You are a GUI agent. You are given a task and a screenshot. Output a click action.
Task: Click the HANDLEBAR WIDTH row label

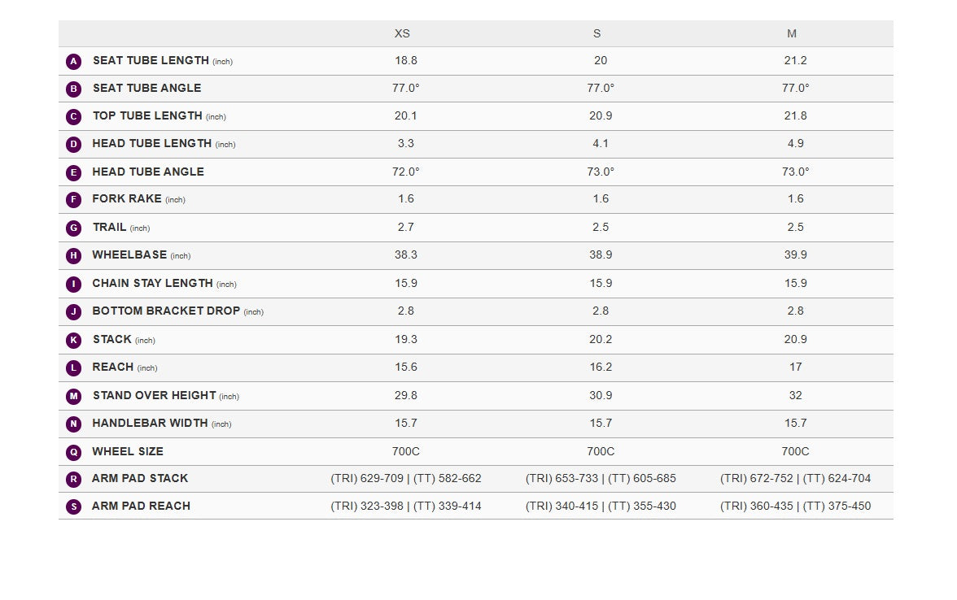click(151, 424)
